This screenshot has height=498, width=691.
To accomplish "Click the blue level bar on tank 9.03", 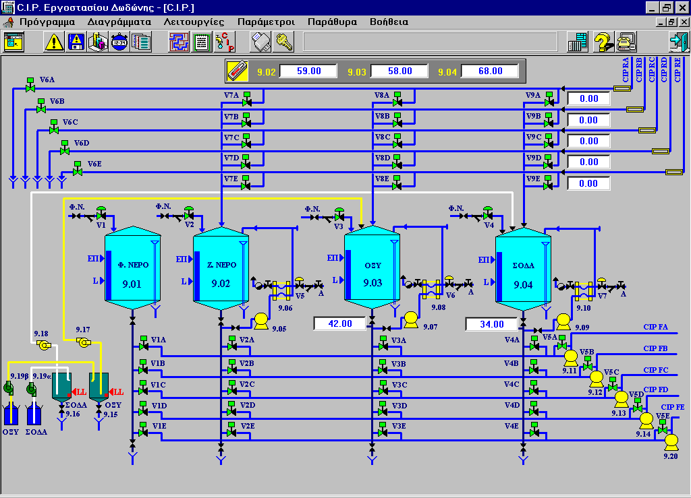I will (348, 275).
